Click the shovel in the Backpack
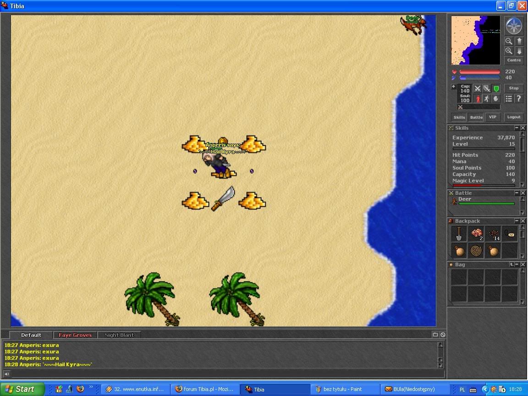Image resolution: width=528 pixels, height=396 pixels. click(x=459, y=234)
